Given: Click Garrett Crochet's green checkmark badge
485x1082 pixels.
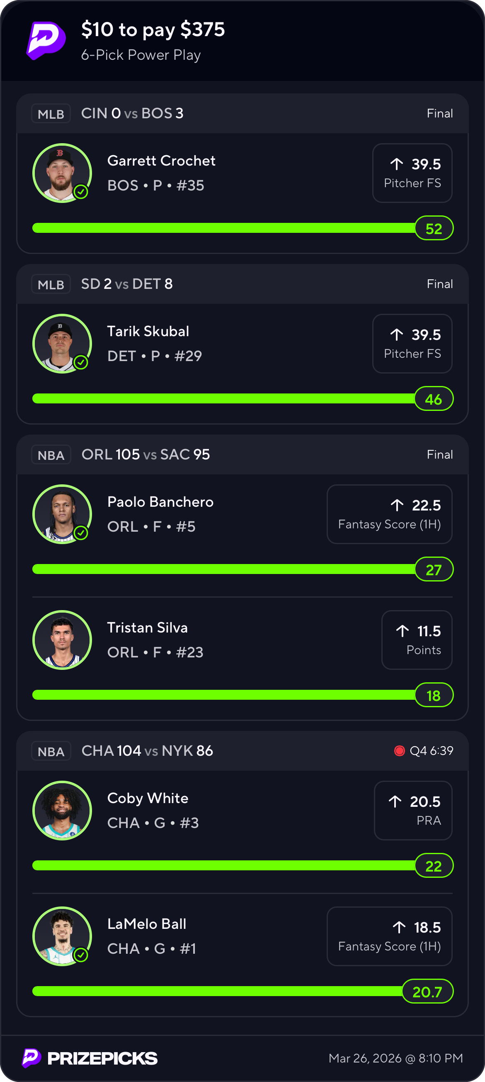Looking at the screenshot, I should pos(80,192).
